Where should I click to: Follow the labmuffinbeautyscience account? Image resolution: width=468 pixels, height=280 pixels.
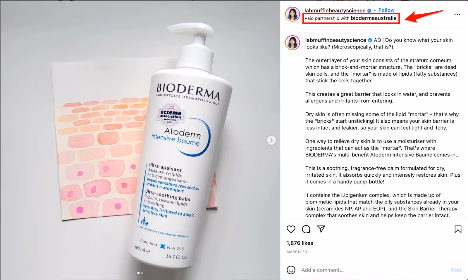coord(386,10)
